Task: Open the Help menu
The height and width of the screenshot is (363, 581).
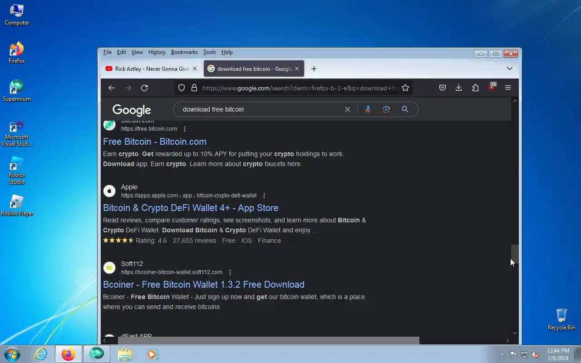Action: (x=227, y=52)
